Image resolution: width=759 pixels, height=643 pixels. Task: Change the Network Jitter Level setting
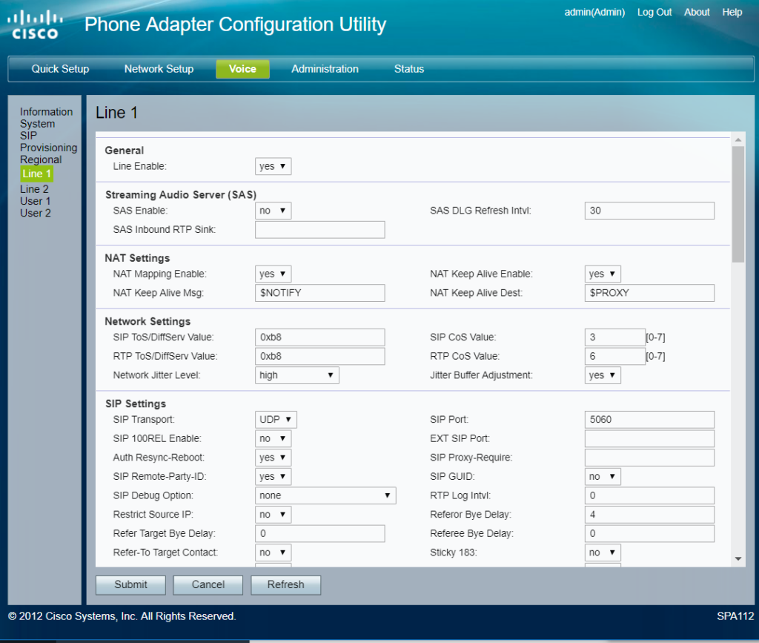(296, 375)
